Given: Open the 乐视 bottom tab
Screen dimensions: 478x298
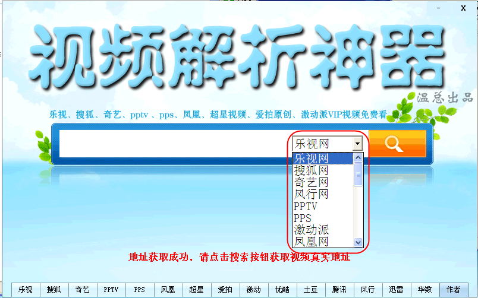Looking at the screenshot, I should [26, 289].
